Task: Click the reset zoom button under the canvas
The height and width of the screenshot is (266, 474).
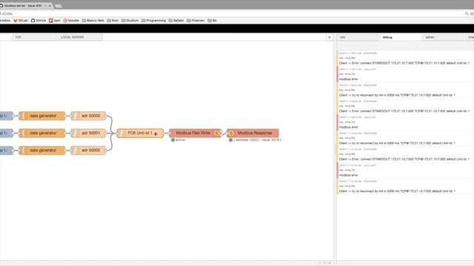Action: (x=324, y=263)
